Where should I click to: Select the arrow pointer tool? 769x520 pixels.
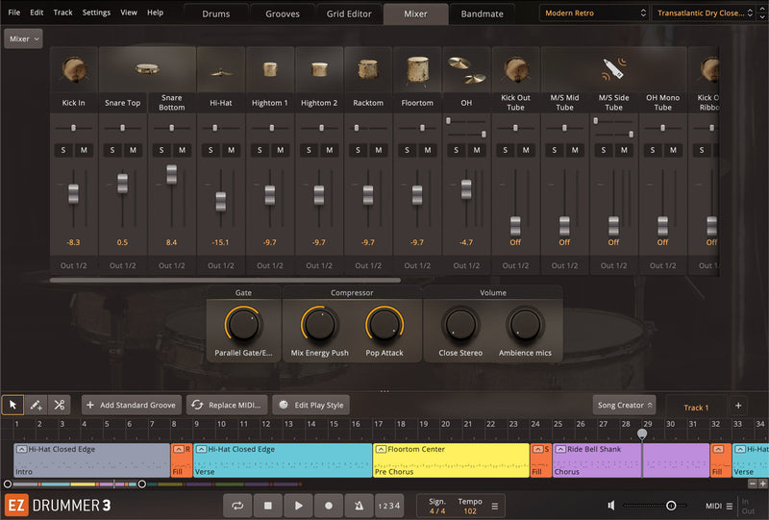[13, 405]
